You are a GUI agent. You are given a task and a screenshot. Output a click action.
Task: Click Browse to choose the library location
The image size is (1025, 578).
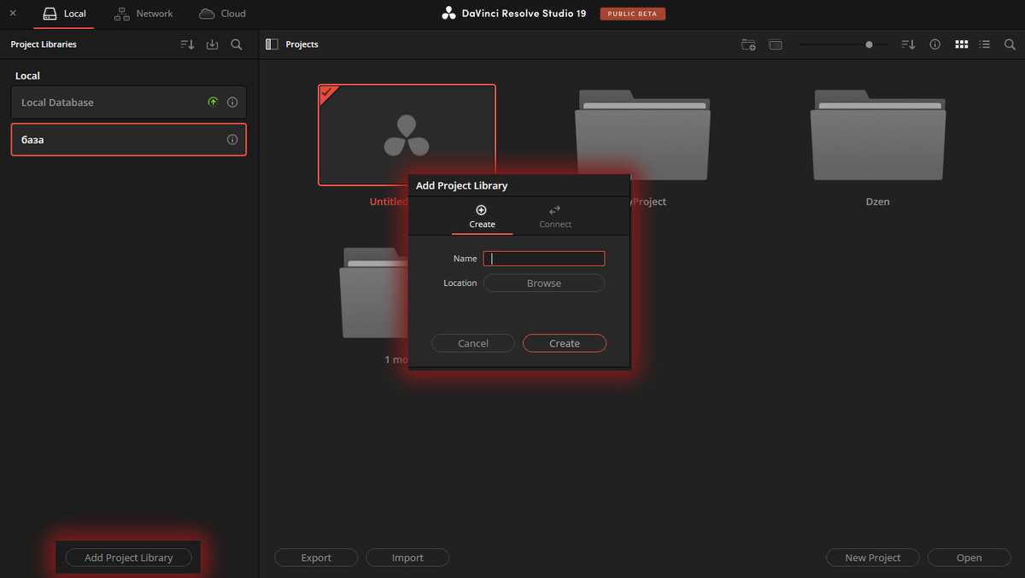click(x=544, y=283)
